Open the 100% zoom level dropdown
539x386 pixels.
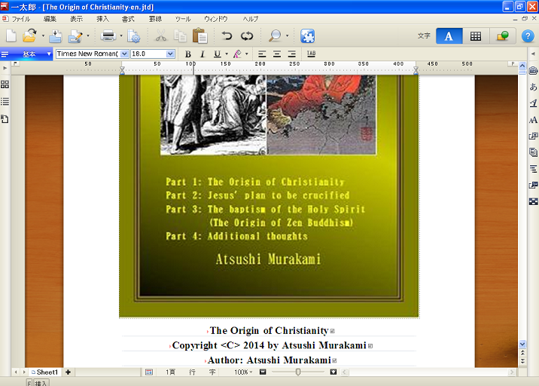(248, 372)
